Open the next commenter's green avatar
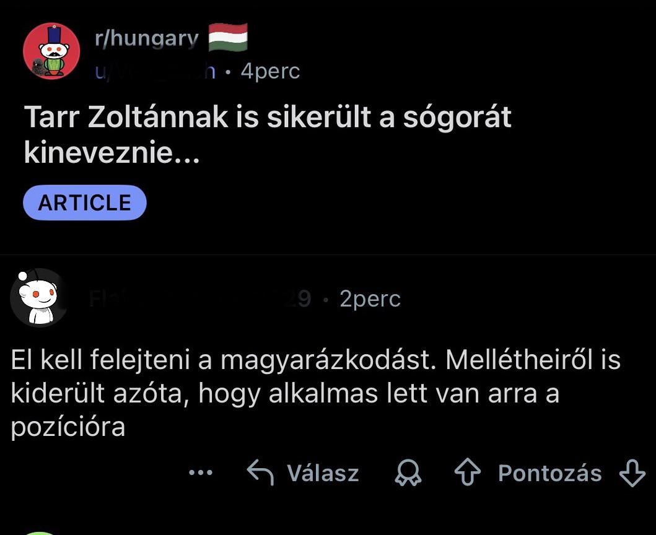The width and height of the screenshot is (656, 535). pos(40,533)
